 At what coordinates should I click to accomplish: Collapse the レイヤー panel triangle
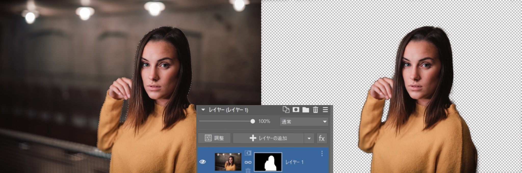point(203,110)
